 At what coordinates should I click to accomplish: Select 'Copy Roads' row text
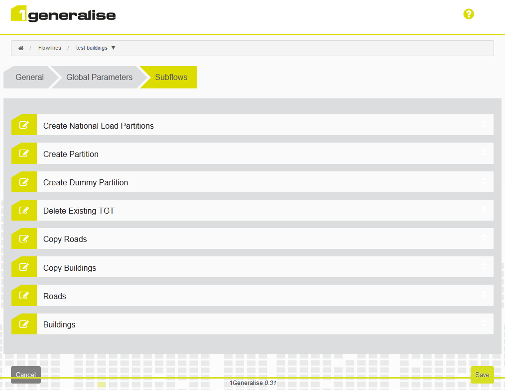pyautogui.click(x=65, y=239)
